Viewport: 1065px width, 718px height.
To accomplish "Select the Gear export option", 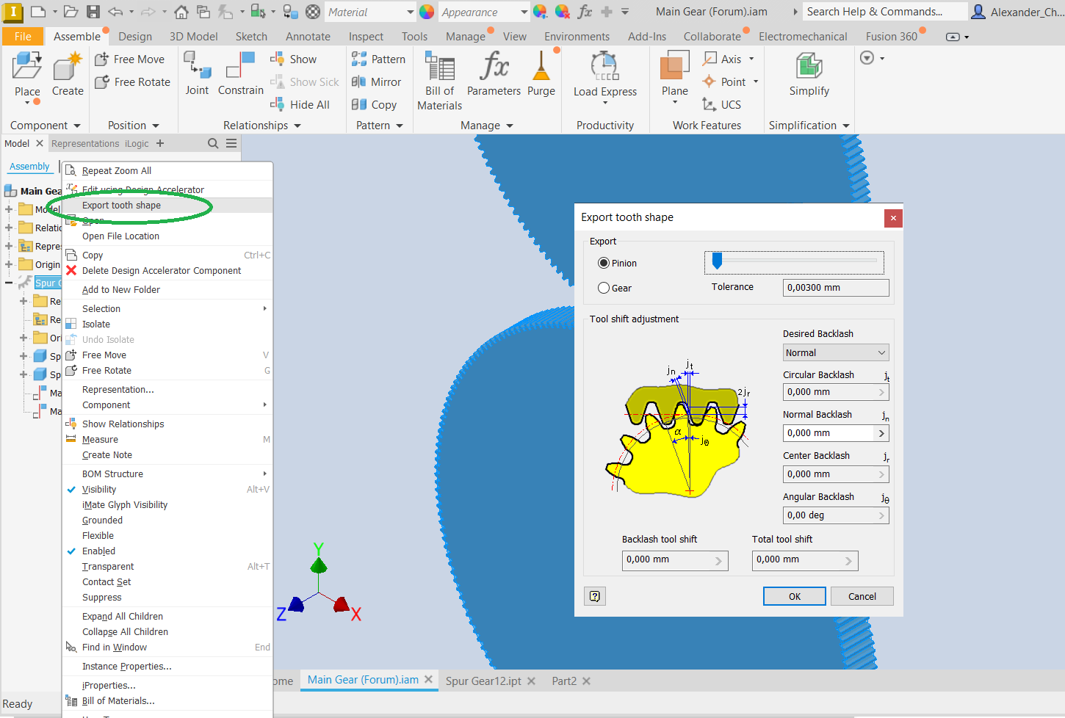I will pyautogui.click(x=604, y=287).
